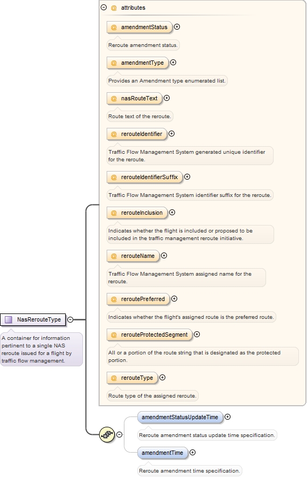This screenshot has height=478, width=307.
Task: Click the @ icon beside nasRouteText
Action: click(x=114, y=99)
